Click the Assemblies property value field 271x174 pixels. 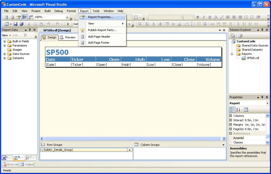[254, 138]
